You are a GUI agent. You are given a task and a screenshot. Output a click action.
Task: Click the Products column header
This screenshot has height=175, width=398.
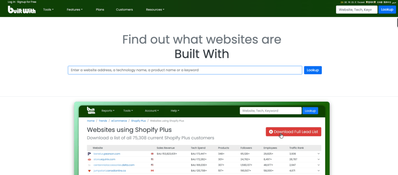click(x=223, y=148)
